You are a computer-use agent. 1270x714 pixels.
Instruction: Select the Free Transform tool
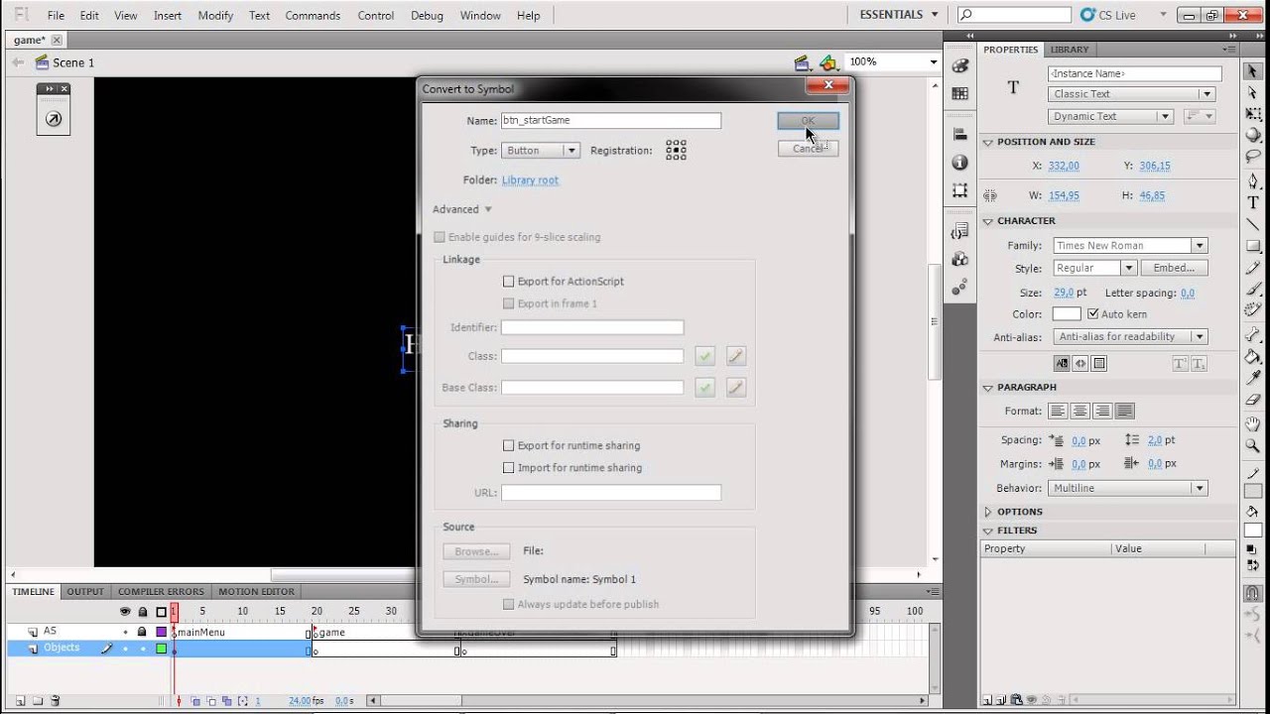[1253, 114]
